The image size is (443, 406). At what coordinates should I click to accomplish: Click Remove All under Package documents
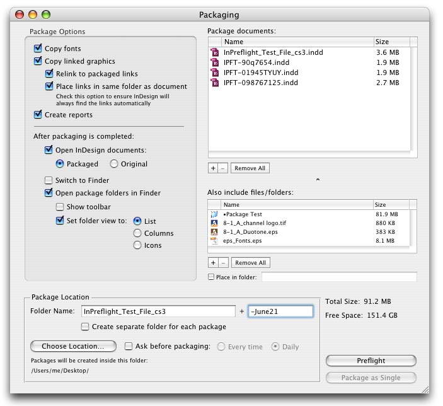[250, 168]
